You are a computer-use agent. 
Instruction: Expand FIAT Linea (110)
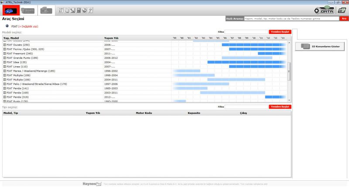5,67
